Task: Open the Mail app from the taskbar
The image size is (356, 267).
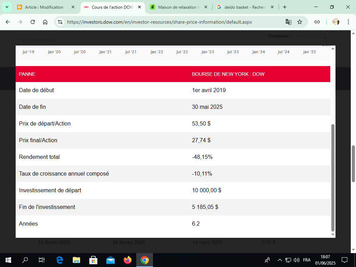Action: (110, 260)
